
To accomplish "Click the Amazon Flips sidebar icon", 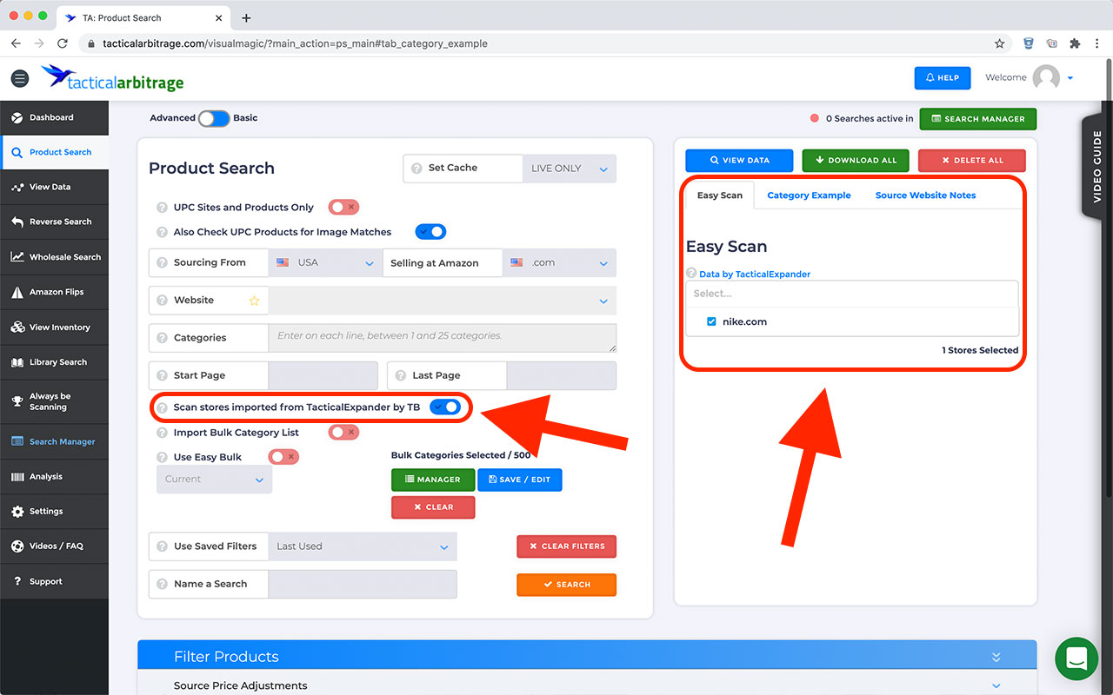I will coord(17,293).
